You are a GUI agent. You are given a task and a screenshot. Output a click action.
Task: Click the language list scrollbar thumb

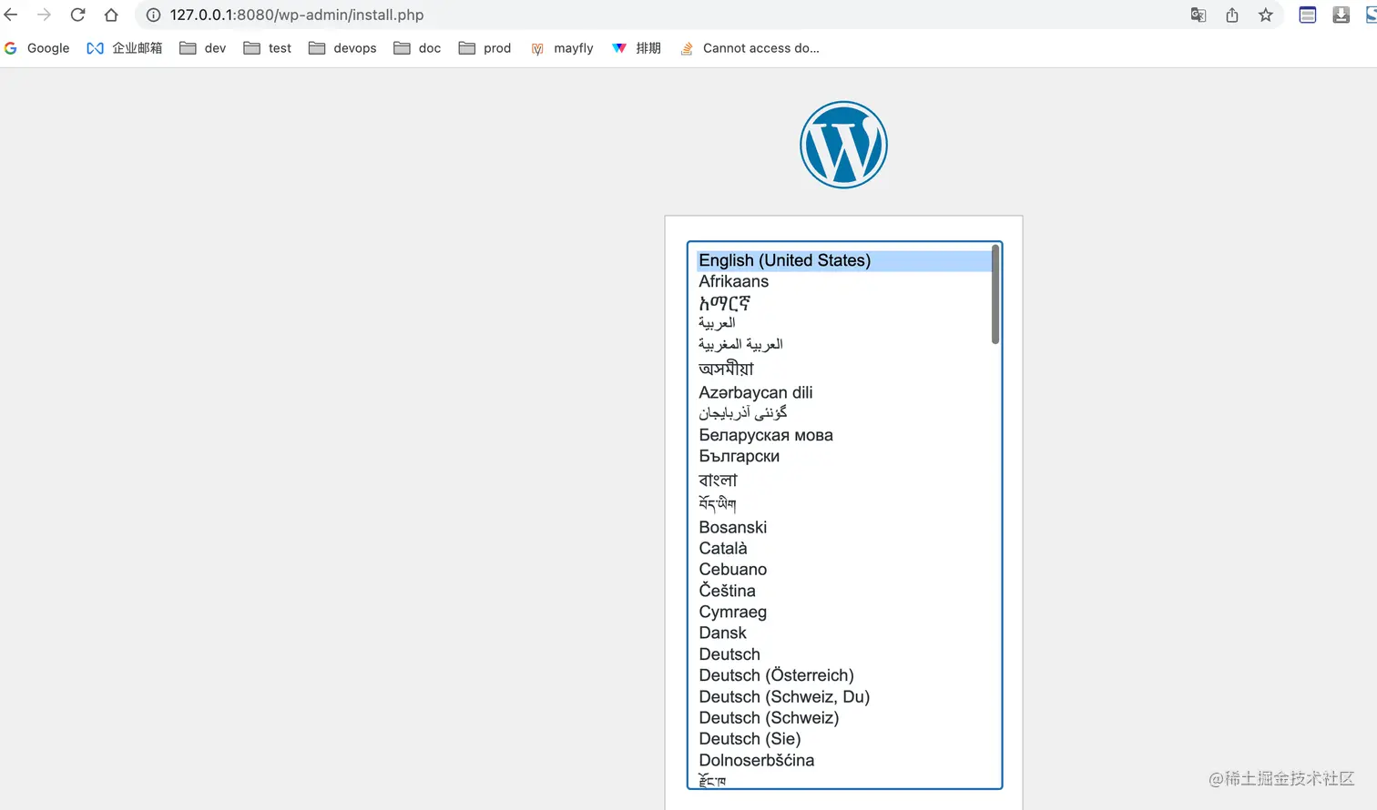pos(995,296)
